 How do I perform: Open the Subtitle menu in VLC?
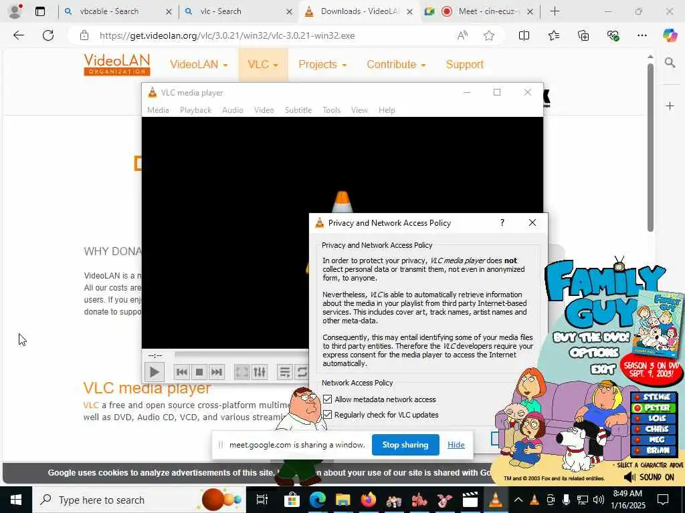pos(298,110)
